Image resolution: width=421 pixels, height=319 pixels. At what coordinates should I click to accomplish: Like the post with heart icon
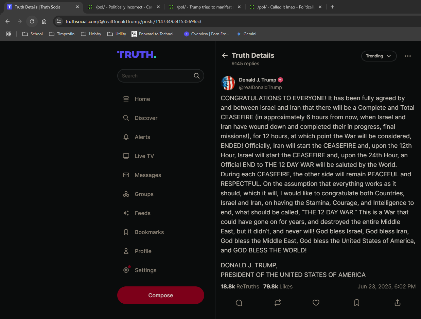coord(316,303)
